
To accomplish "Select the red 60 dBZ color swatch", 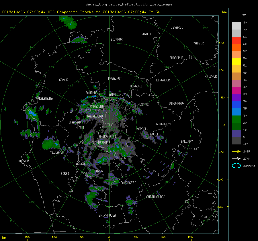I will pyautogui.click(x=236, y=40).
